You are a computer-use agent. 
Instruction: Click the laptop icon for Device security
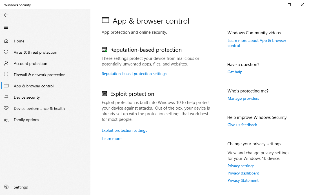(x=6, y=97)
